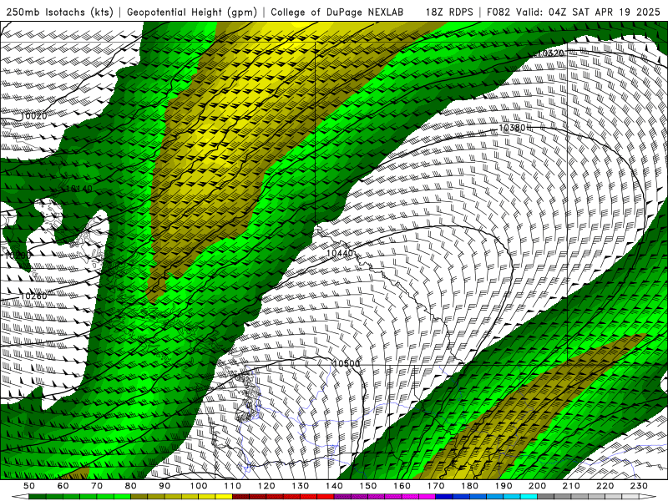Click the 140 value on the color scale
The image size is (668, 501).
334,486
